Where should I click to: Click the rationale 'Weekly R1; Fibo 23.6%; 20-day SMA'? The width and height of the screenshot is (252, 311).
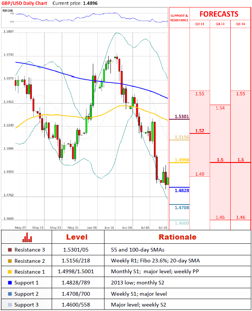click(155, 261)
